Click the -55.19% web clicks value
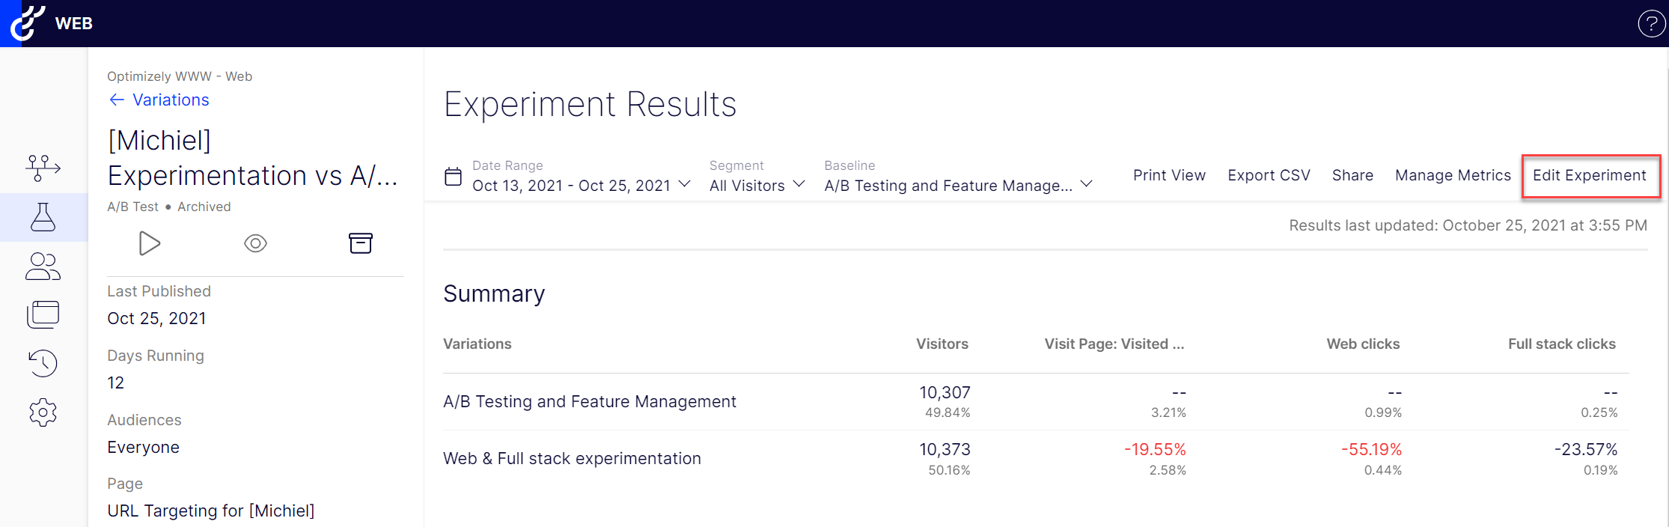Image resolution: width=1669 pixels, height=527 pixels. [x=1371, y=450]
